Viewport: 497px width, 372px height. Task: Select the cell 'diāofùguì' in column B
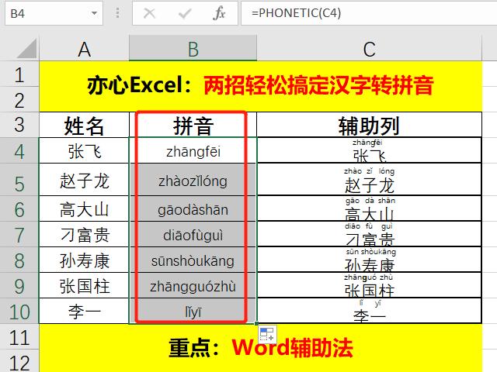tap(193, 234)
